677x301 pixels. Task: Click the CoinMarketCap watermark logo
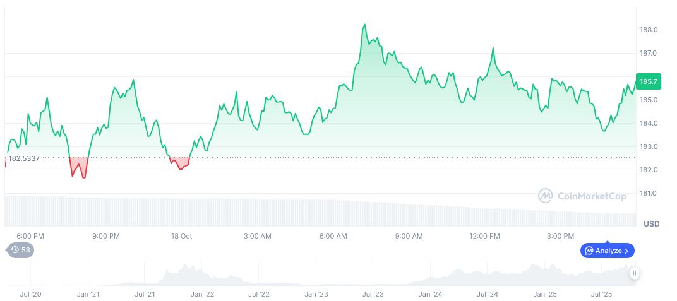click(x=582, y=196)
